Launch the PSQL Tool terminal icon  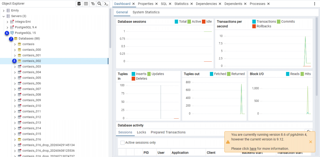click(x=106, y=4)
